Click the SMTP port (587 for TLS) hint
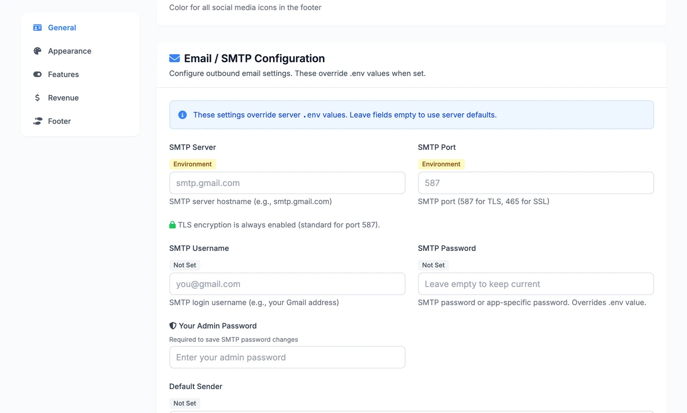This screenshot has height=413, width=687. [484, 201]
